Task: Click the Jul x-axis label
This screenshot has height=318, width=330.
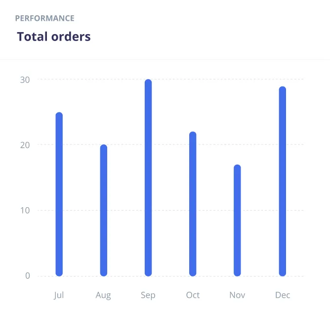Action: pyautogui.click(x=59, y=295)
